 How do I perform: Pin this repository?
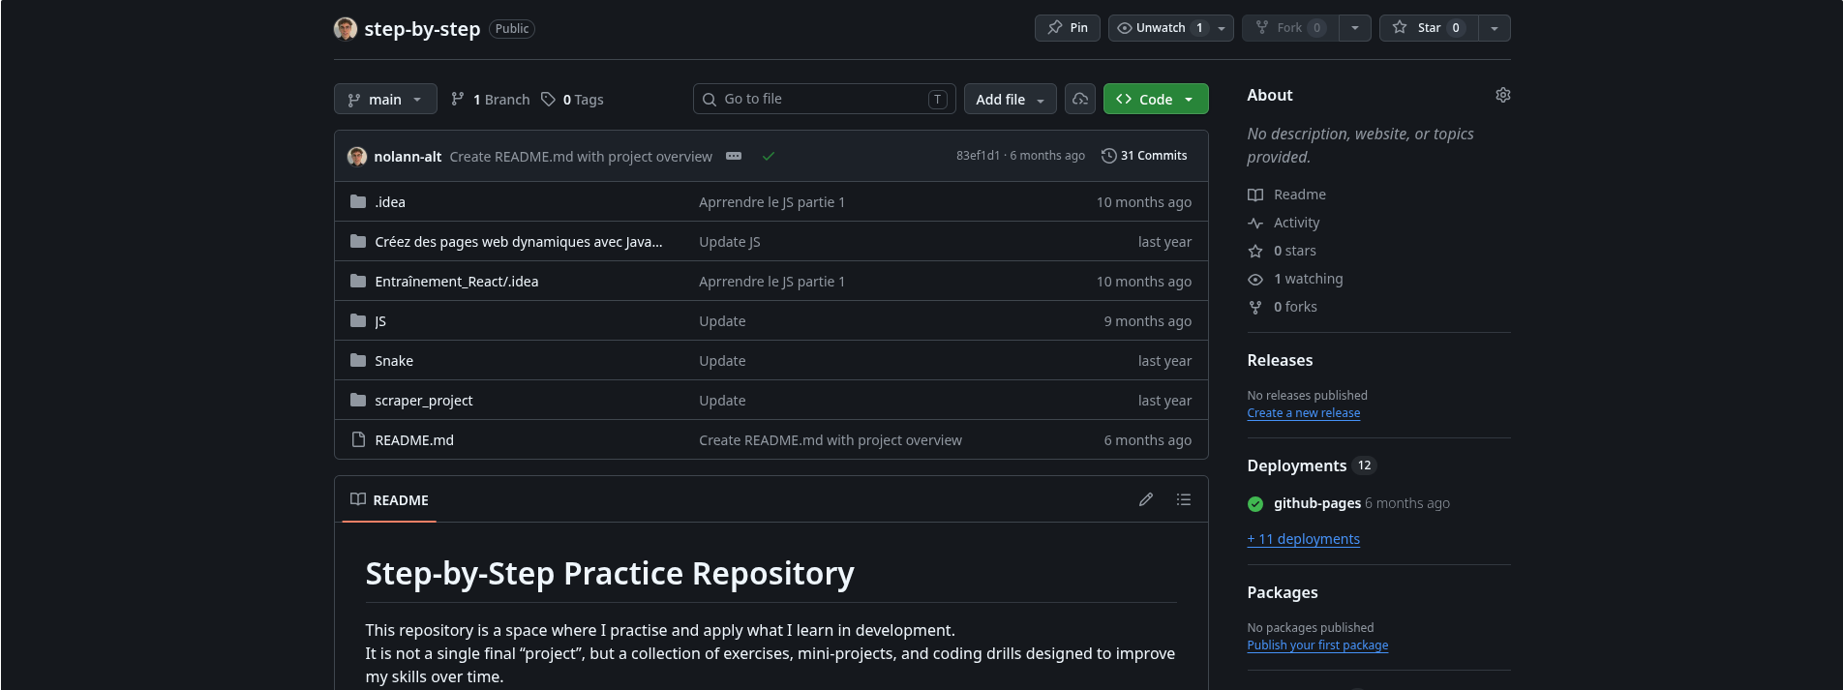click(1068, 28)
